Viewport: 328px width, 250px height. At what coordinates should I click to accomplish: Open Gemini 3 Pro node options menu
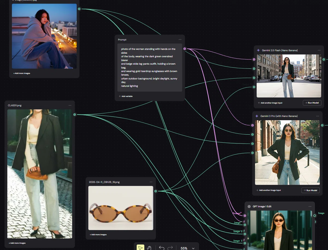coord(317,116)
